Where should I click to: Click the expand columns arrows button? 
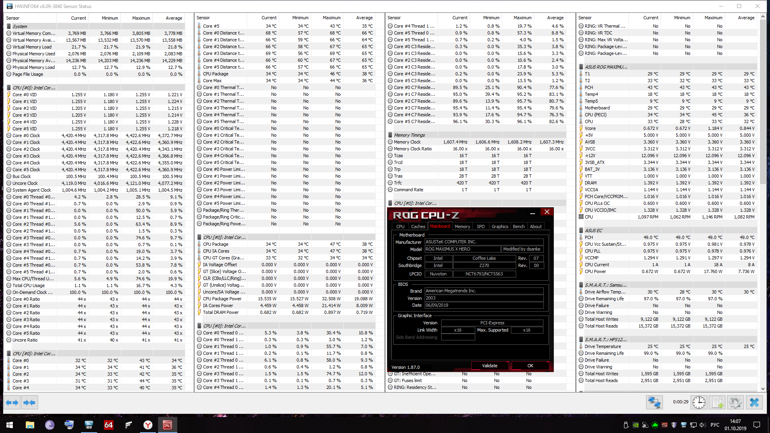click(x=12, y=403)
